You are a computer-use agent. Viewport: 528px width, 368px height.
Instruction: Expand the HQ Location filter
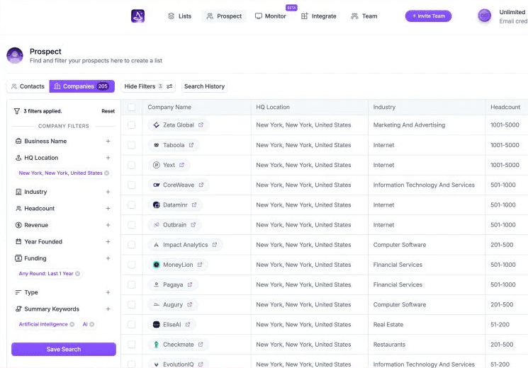pyautogui.click(x=108, y=157)
